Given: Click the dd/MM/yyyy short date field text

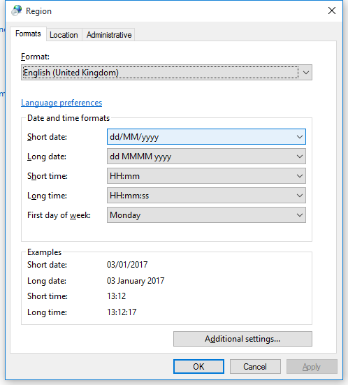Looking at the screenshot, I should click(134, 137).
